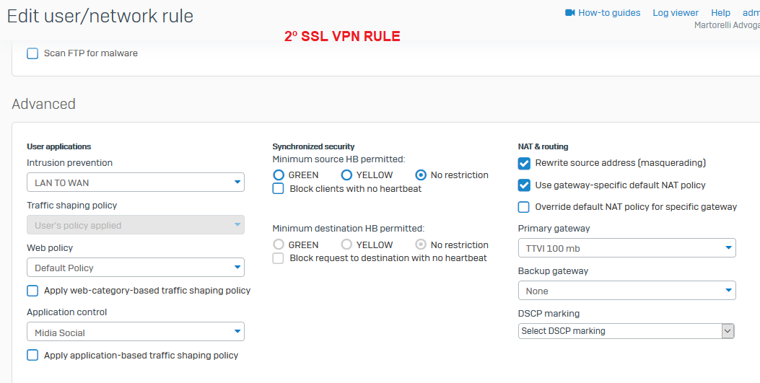
Task: Click the How-to guides video camera icon
Action: [570, 12]
